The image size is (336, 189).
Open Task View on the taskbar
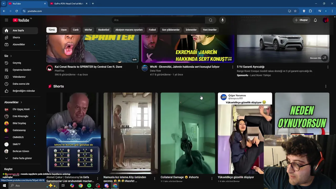coord(63,186)
